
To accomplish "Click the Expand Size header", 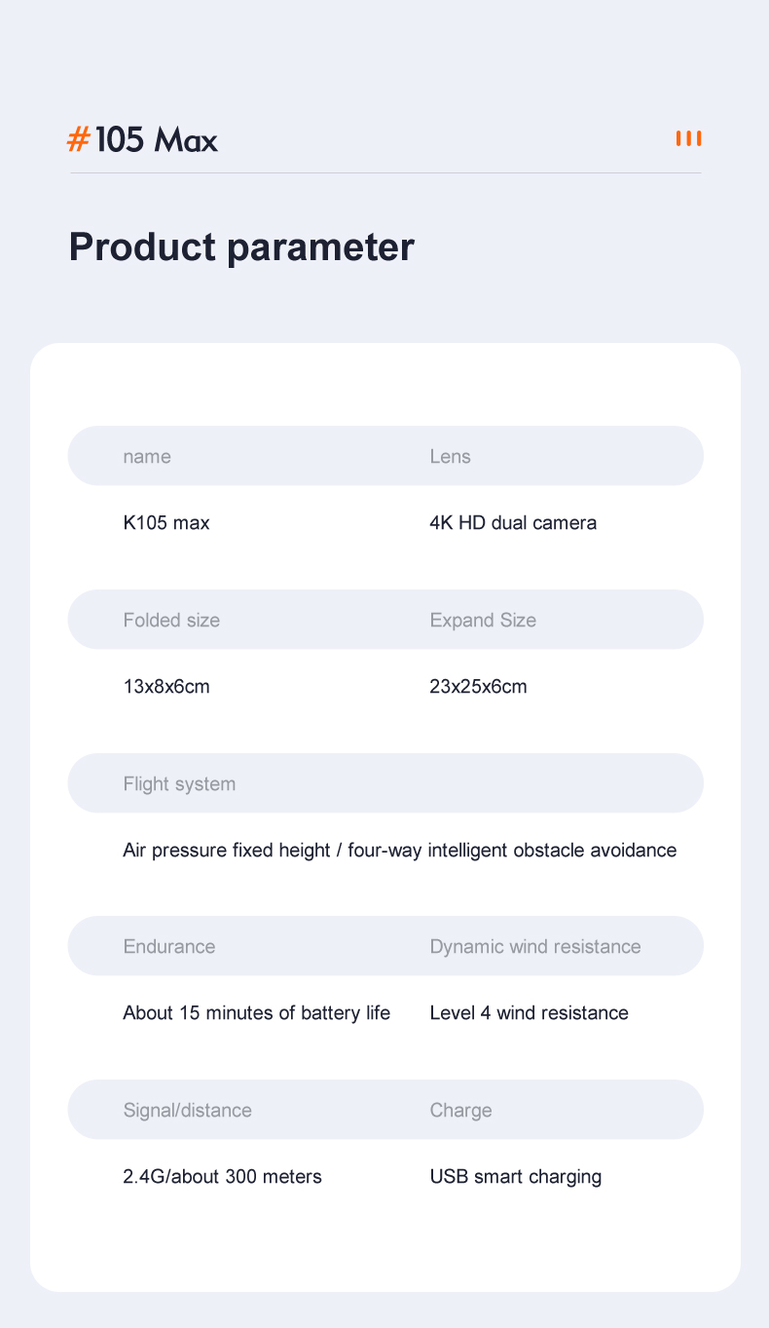I will pyautogui.click(x=483, y=620).
